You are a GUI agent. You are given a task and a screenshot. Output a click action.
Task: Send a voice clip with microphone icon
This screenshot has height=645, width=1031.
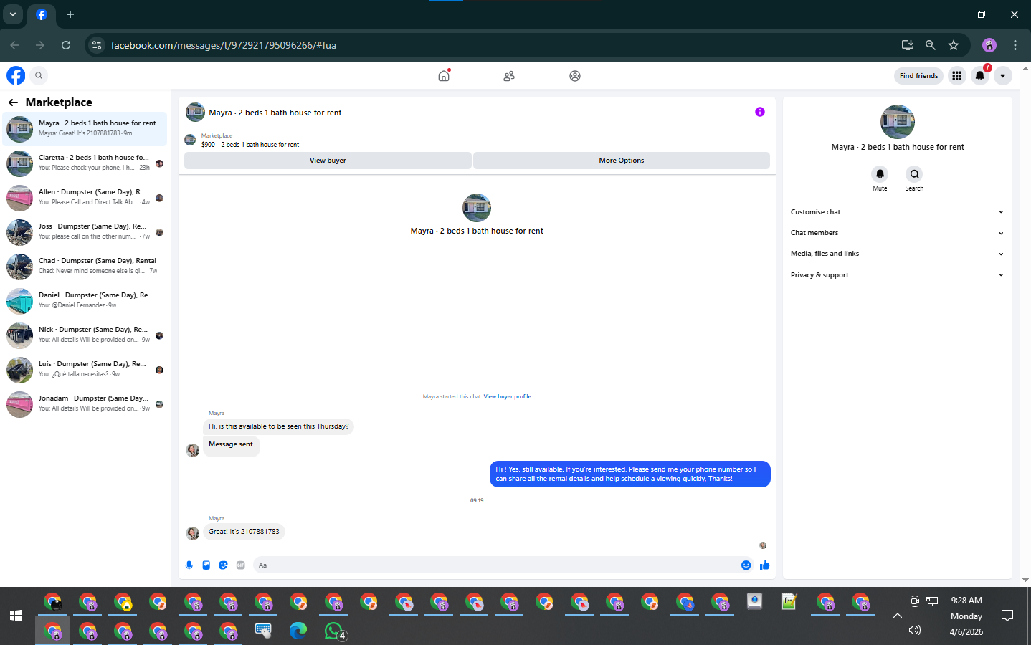click(x=189, y=565)
